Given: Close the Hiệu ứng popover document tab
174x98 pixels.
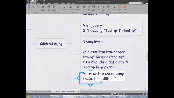Looking at the screenshot, I should pyautogui.click(x=79, y=91).
